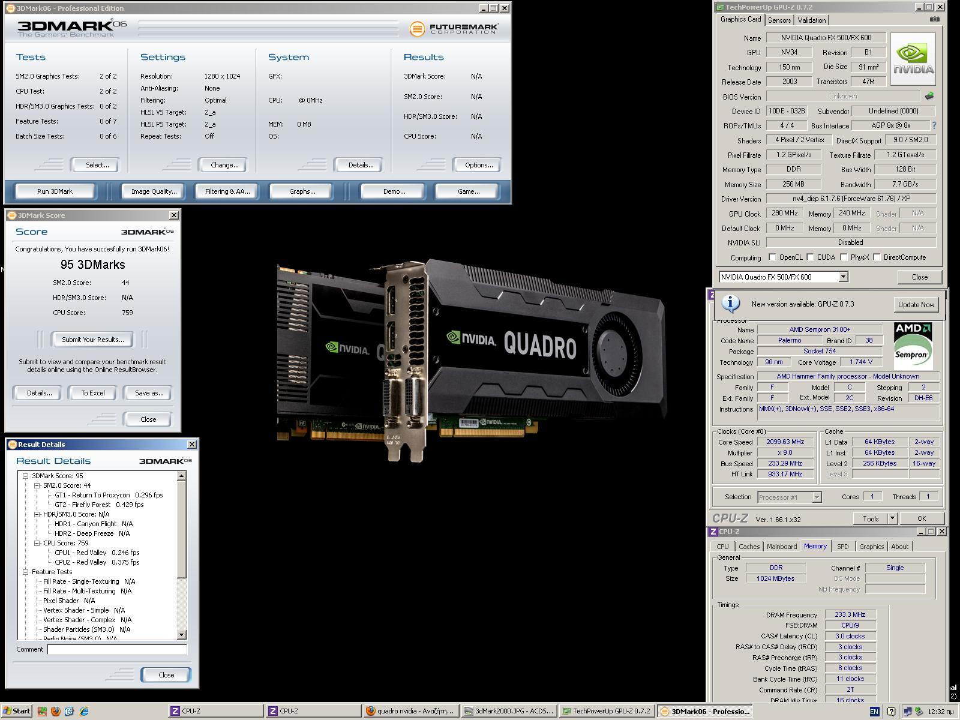Click the Submit Your Results button
The height and width of the screenshot is (720, 960).
point(92,340)
